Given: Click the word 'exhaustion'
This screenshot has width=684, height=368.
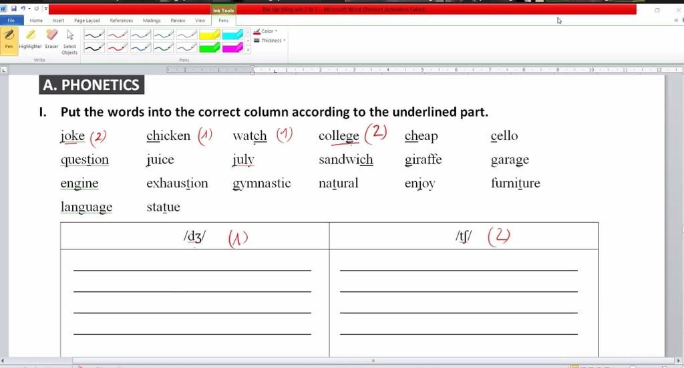Looking at the screenshot, I should [x=177, y=183].
